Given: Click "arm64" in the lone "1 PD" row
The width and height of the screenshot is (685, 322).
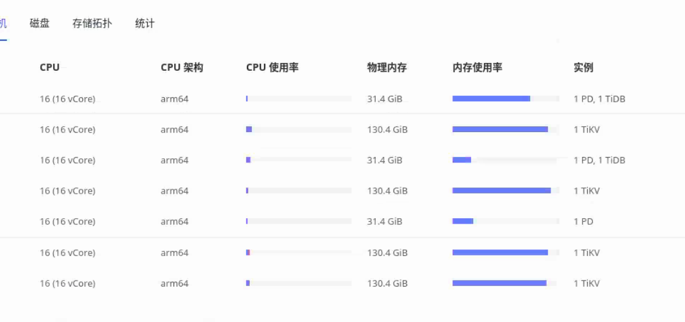Looking at the screenshot, I should (x=174, y=222).
